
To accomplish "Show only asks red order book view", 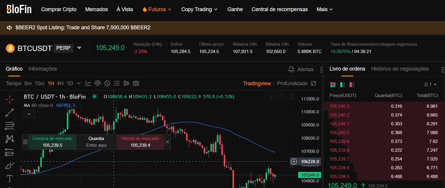I will 352,85.
